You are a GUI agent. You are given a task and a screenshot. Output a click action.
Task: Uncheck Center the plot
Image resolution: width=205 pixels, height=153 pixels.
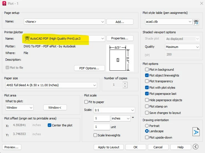coord(49,125)
